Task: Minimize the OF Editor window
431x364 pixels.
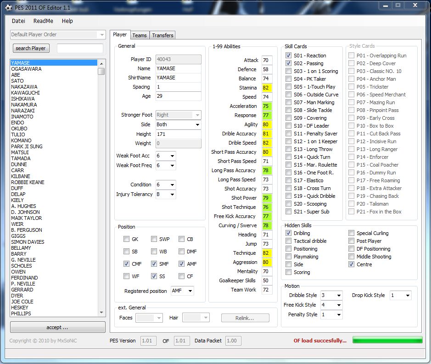Action: pos(386,6)
